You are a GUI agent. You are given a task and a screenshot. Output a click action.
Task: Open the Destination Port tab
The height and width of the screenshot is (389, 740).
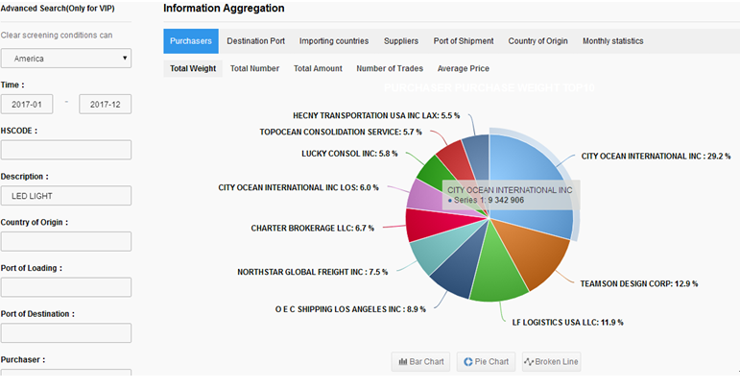click(x=255, y=41)
